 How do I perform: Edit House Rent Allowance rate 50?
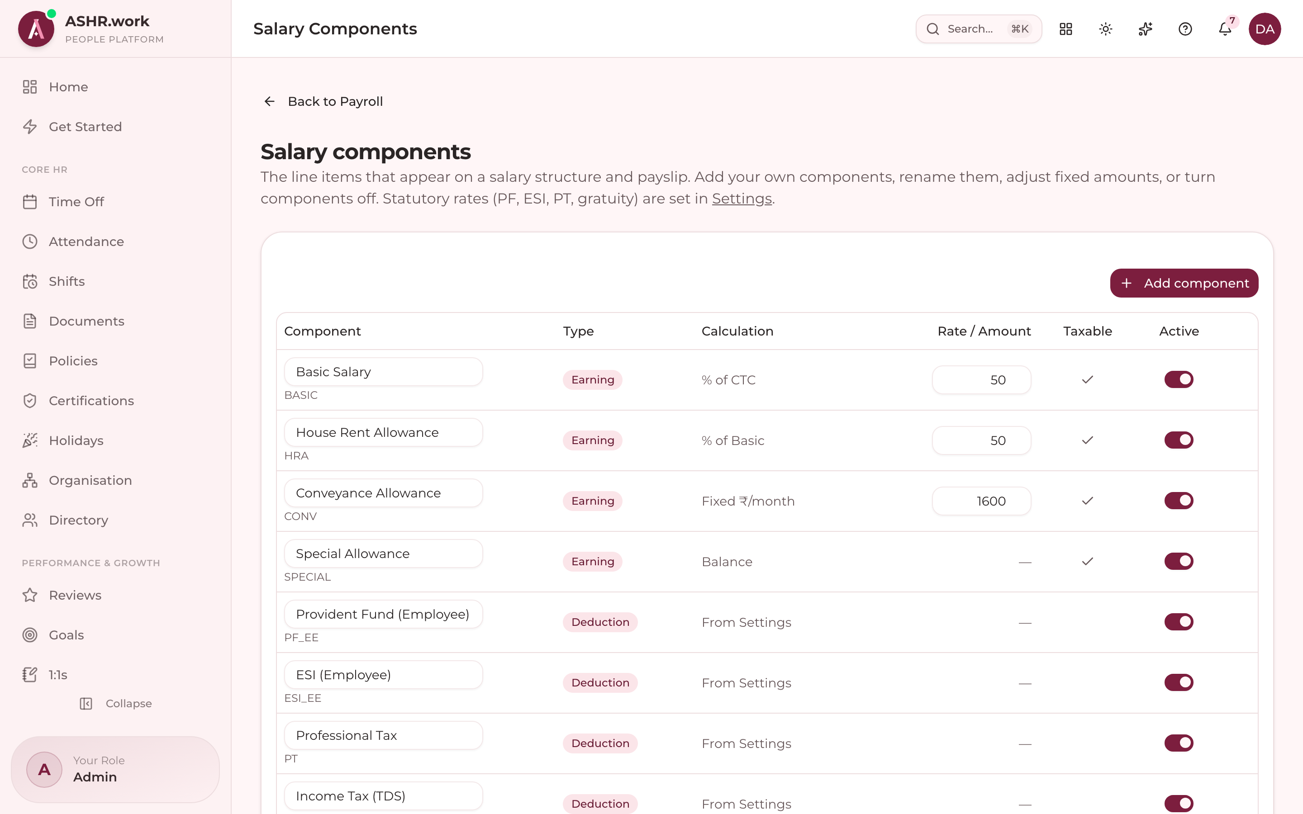pos(981,440)
